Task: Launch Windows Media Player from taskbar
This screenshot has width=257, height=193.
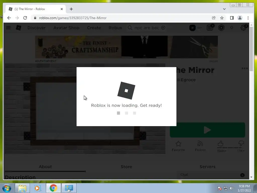Action: (x=38, y=188)
